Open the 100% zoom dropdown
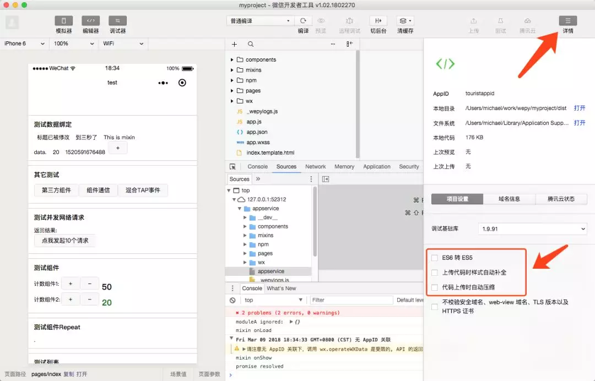 pos(74,43)
